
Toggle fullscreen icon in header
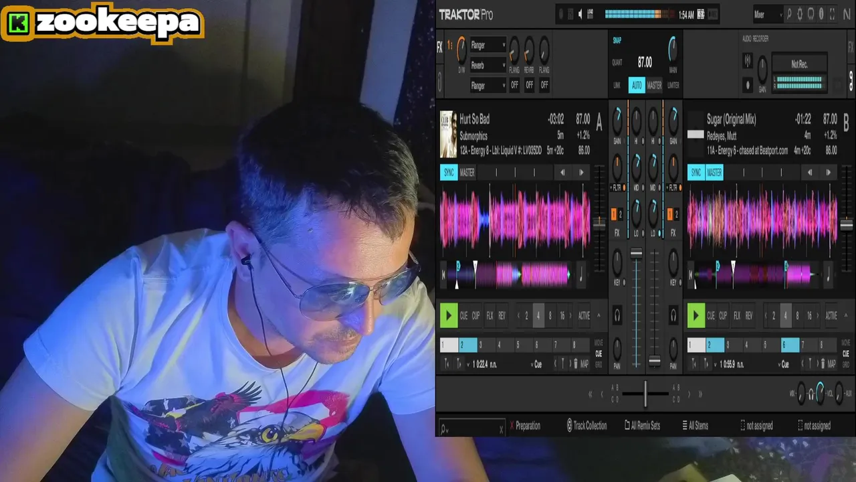pyautogui.click(x=833, y=13)
